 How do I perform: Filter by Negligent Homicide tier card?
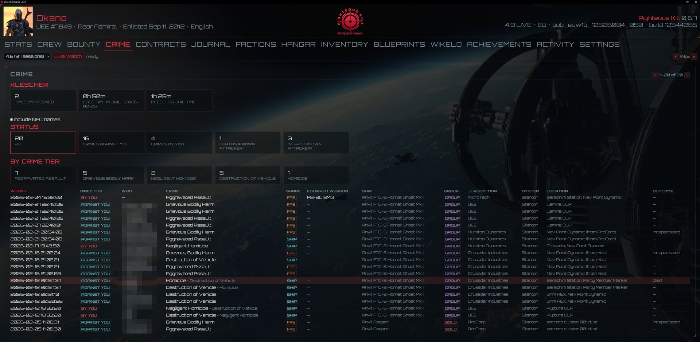click(x=179, y=175)
